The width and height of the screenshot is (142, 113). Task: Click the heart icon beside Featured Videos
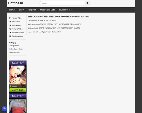pos(10,29)
